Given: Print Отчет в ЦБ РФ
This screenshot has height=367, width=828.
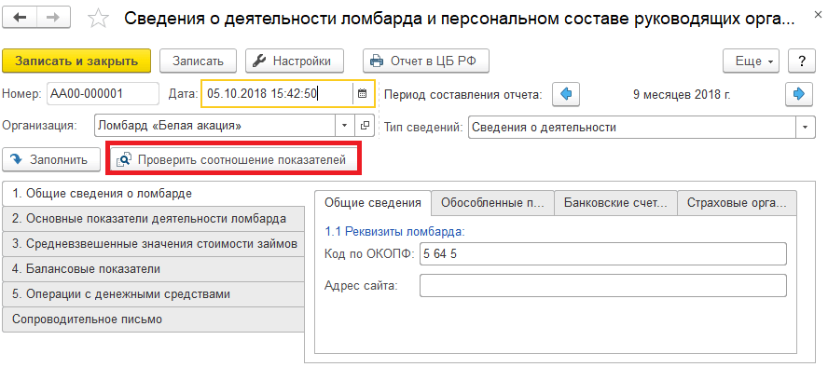Looking at the screenshot, I should [425, 61].
